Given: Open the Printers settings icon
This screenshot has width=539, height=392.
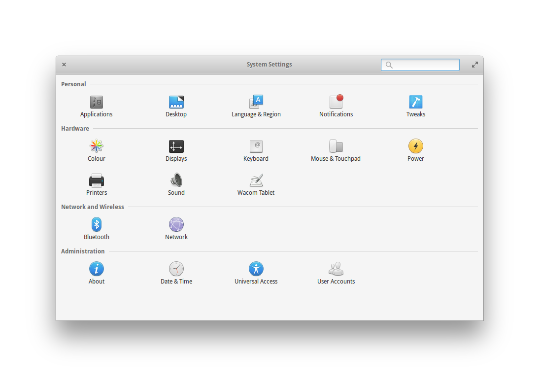Looking at the screenshot, I should [96, 180].
